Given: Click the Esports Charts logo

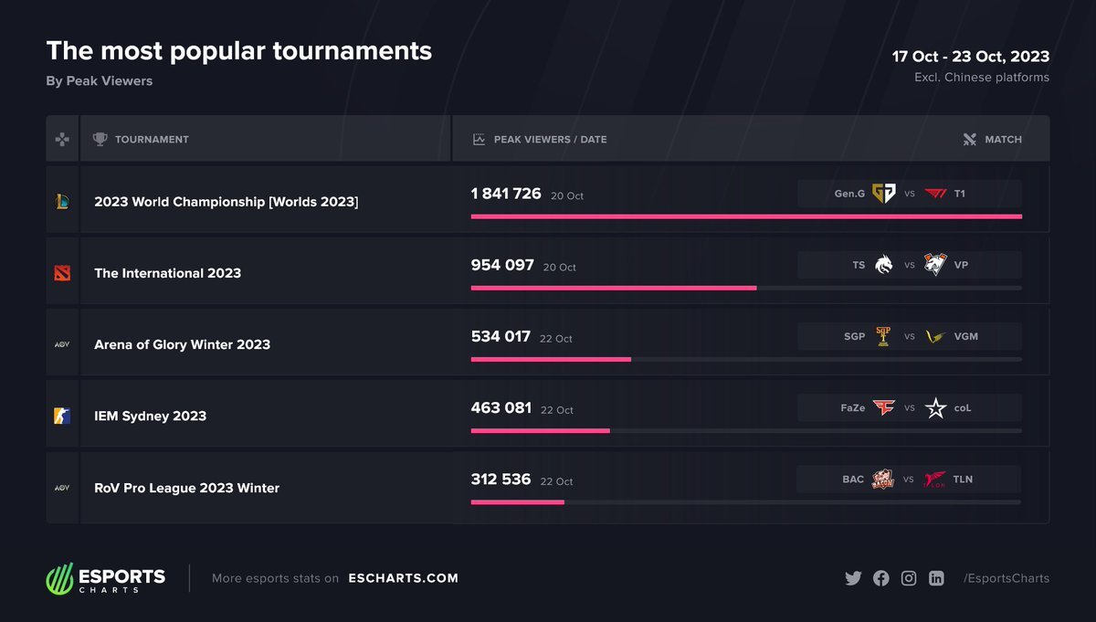Looking at the screenshot, I should 106,578.
